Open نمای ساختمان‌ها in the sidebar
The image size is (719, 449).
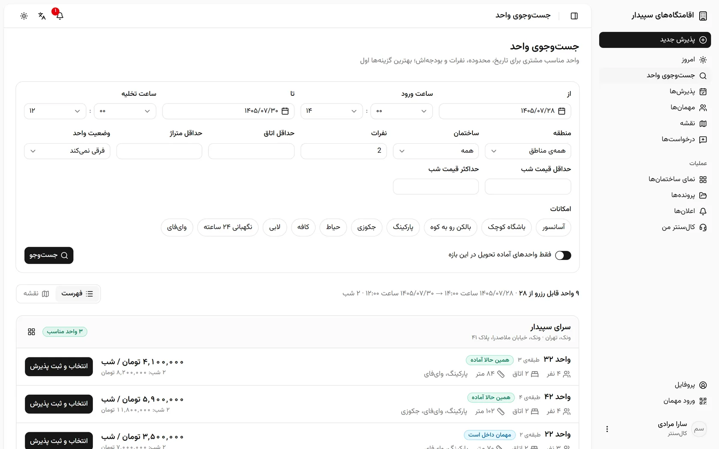click(x=655, y=179)
